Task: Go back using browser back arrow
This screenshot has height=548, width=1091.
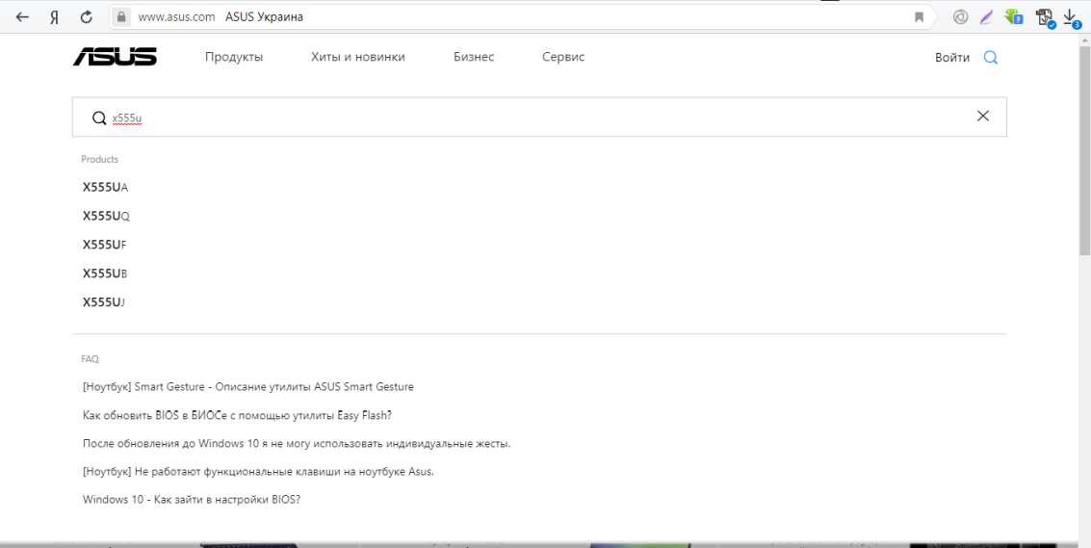Action: pos(22,17)
